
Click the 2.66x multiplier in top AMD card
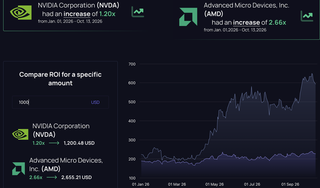[x=277, y=22]
